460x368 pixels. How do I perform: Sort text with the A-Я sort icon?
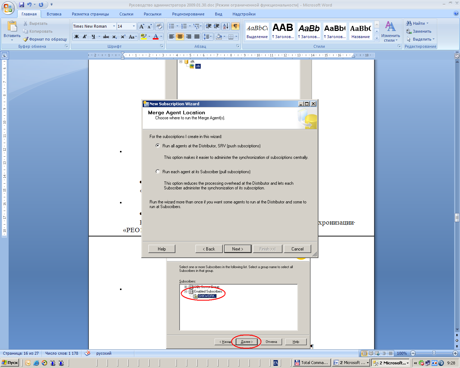point(226,26)
